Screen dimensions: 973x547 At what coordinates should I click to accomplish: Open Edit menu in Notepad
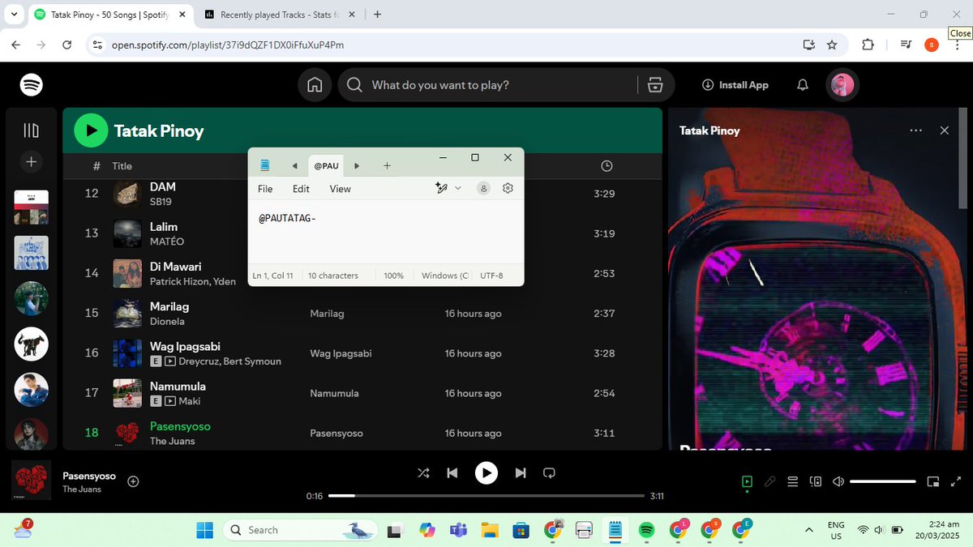tap(301, 189)
